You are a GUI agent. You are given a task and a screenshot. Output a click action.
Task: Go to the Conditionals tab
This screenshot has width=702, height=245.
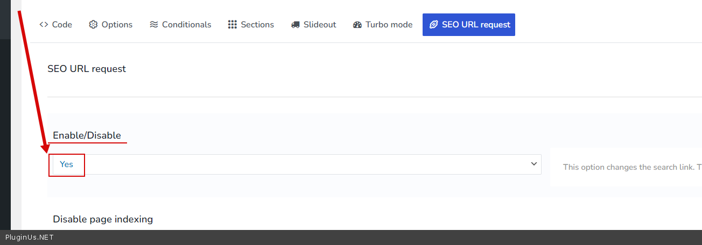(x=186, y=25)
